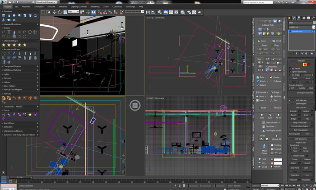316x190 pixels.
Task: Open the Create command panel tab
Action: (x=289, y=18)
